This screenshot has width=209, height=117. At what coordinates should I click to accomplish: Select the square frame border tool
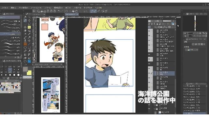pyautogui.click(x=29, y=47)
